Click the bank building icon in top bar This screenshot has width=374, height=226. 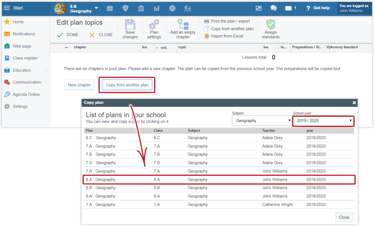tap(141, 8)
